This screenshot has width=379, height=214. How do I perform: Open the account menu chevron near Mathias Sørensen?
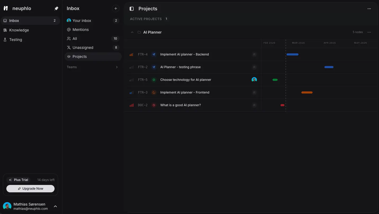click(55, 206)
